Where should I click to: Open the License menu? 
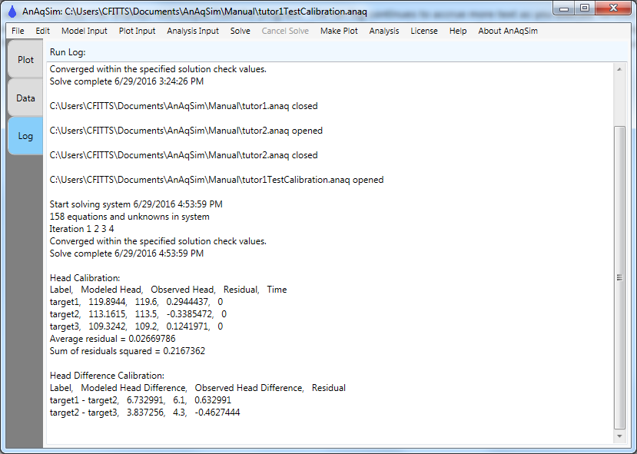[424, 31]
